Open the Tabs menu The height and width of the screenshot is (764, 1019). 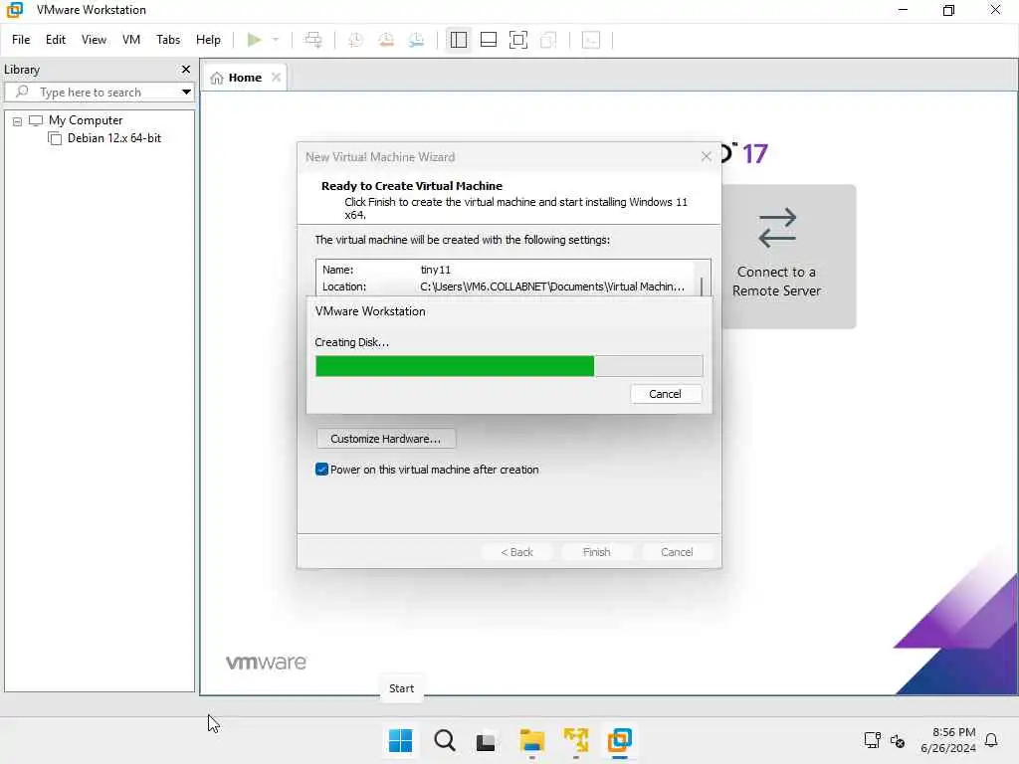click(x=168, y=40)
